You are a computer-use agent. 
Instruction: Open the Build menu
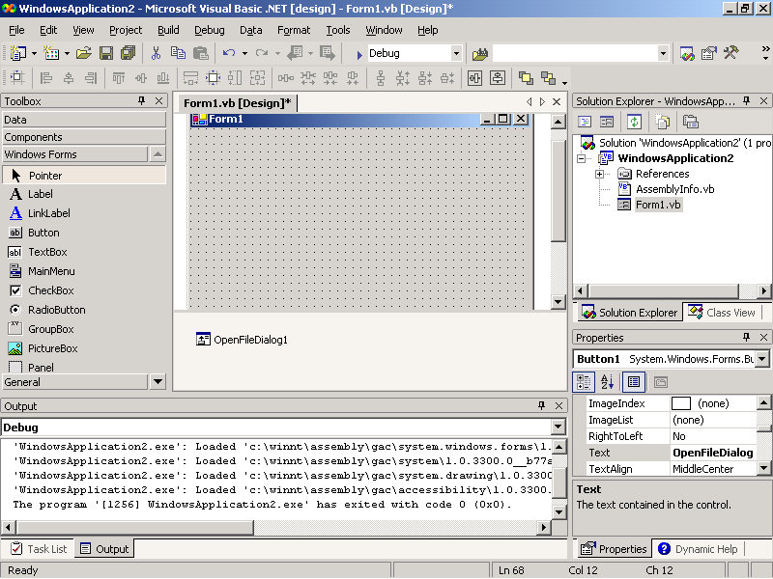168,30
